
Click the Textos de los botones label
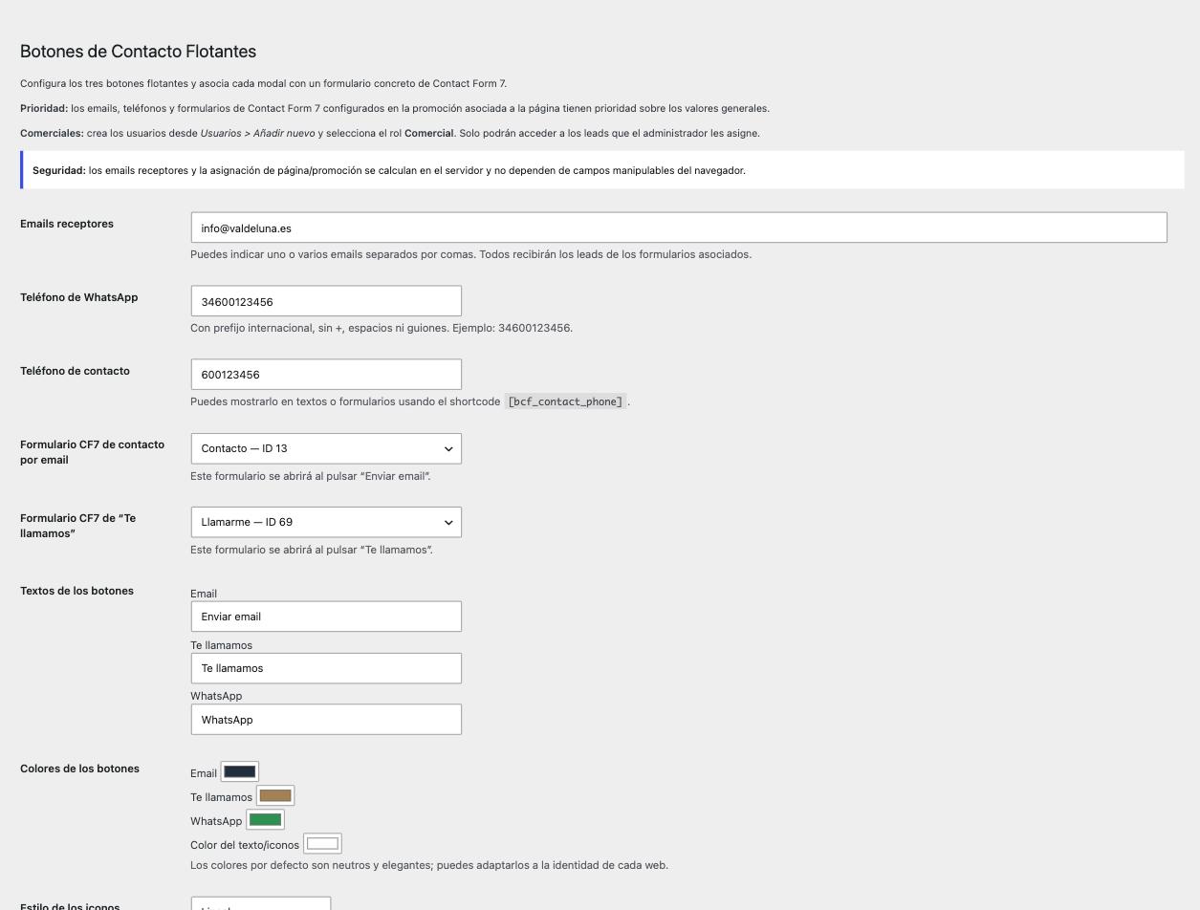click(x=76, y=591)
